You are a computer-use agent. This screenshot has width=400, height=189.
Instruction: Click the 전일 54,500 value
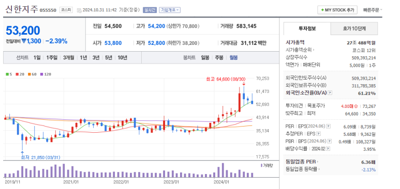[x=113, y=26]
